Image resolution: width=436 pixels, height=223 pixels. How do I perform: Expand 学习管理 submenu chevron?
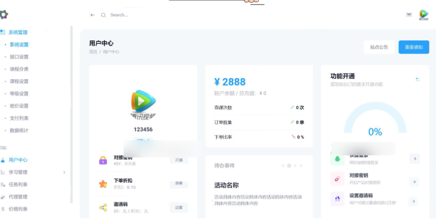(64, 172)
